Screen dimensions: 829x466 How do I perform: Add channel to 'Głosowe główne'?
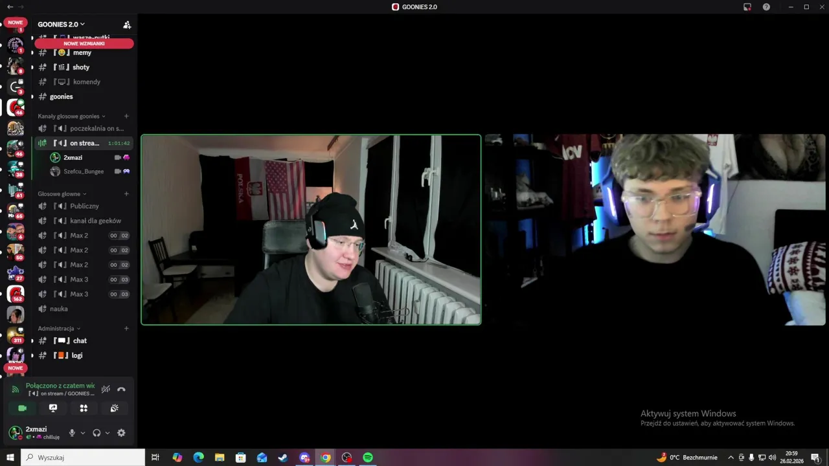[x=126, y=194]
